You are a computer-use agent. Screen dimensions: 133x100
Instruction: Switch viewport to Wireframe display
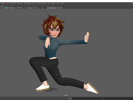[x=4, y=8]
